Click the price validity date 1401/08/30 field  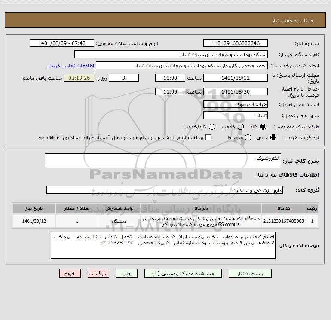click(236, 91)
